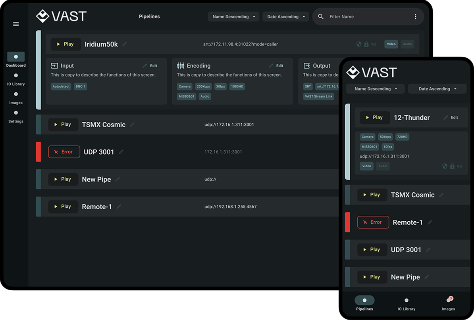Play UDP 3001 on the phone
Viewport: 474px width, 320px height.
click(372, 250)
